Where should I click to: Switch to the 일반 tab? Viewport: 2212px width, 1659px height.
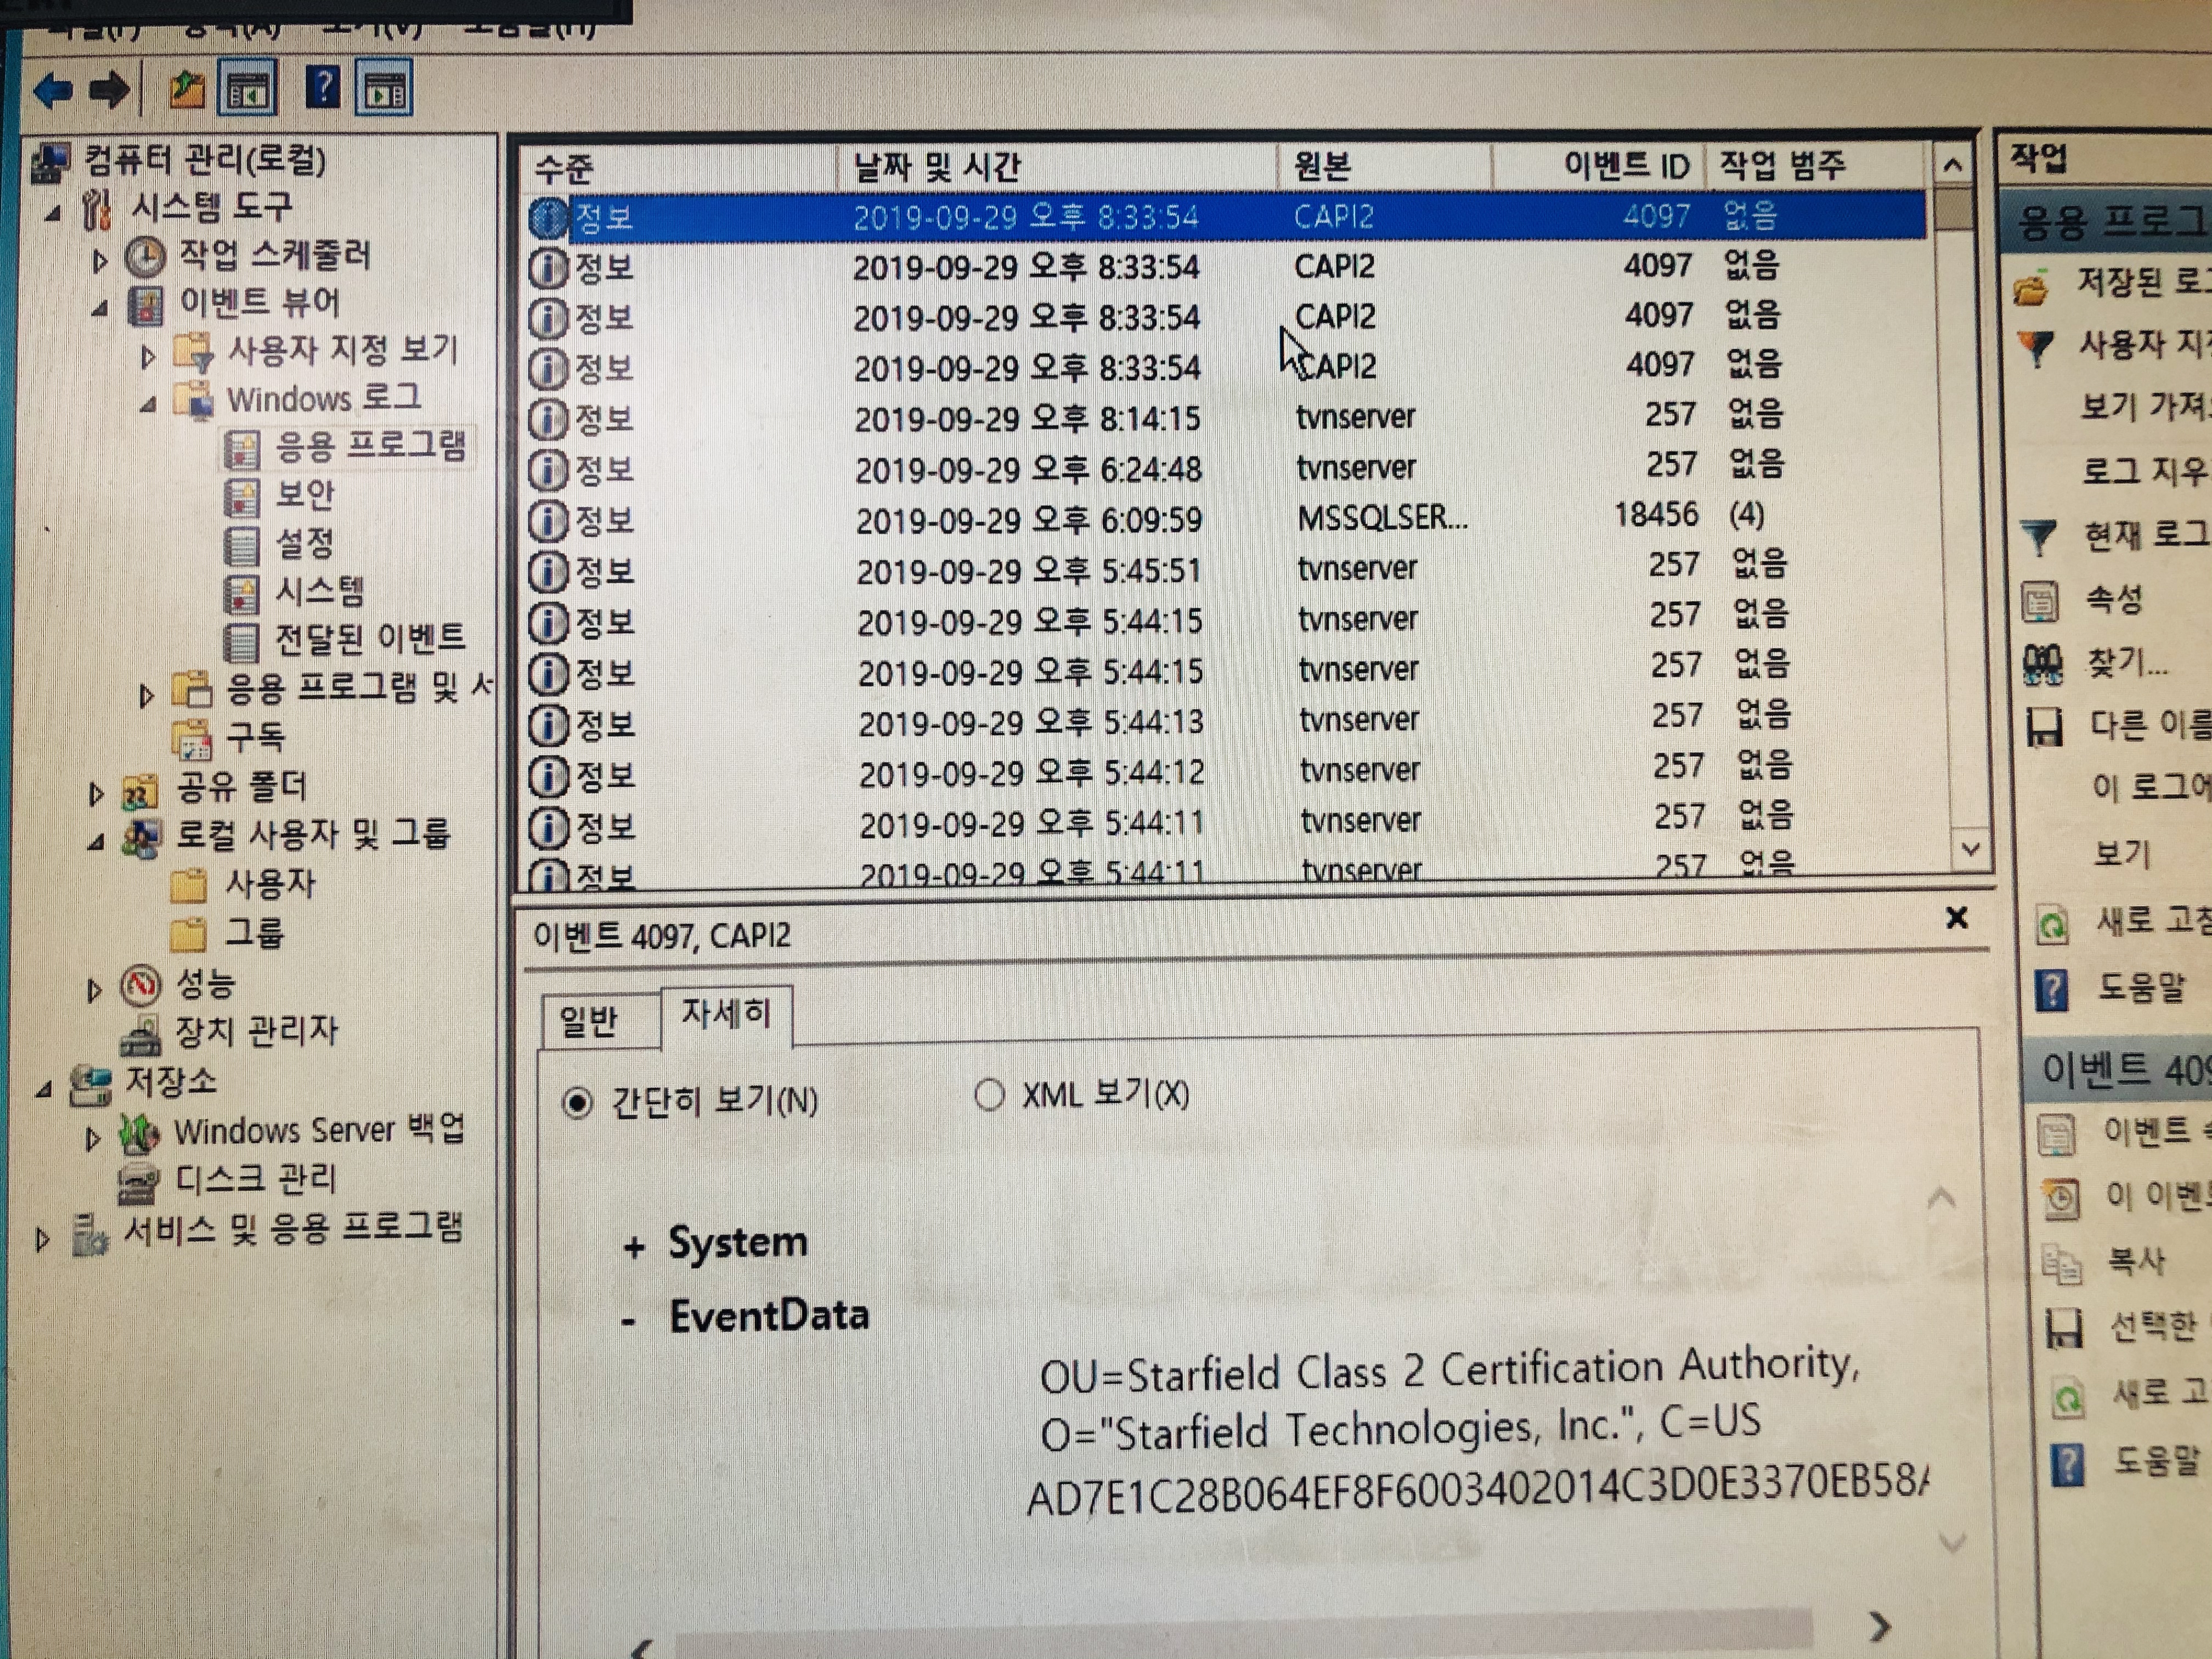(x=589, y=1022)
